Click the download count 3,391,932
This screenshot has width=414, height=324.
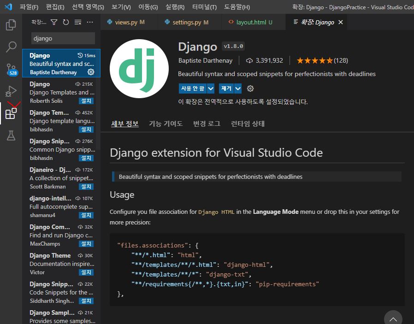pyautogui.click(x=264, y=61)
